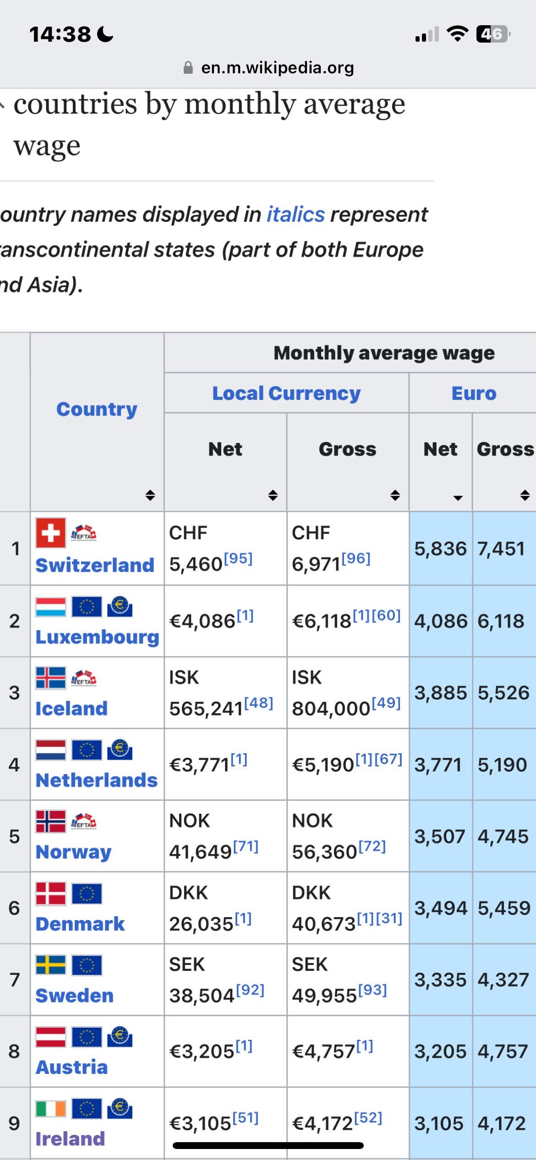Tap the EU flag in Denmark row
This screenshot has width=536, height=1160.
click(x=87, y=893)
